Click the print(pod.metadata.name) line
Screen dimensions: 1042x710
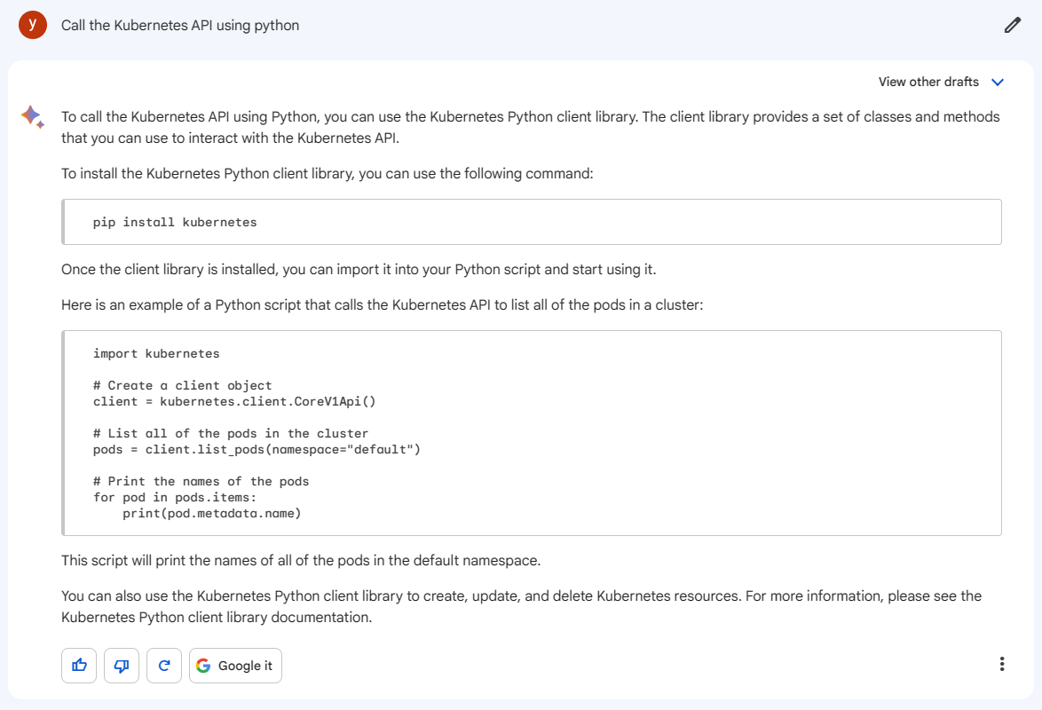point(212,513)
